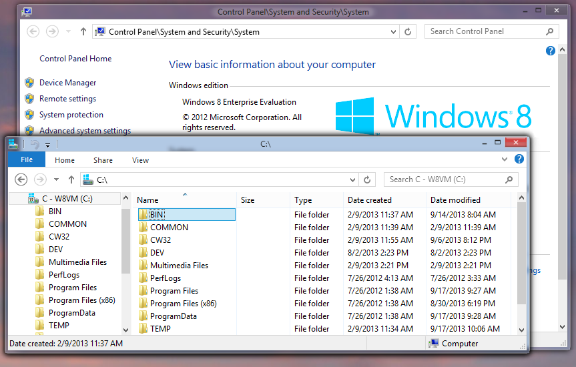Image resolution: width=576 pixels, height=367 pixels.
Task: Select PerfLogs in navigation tree
Action: [64, 275]
